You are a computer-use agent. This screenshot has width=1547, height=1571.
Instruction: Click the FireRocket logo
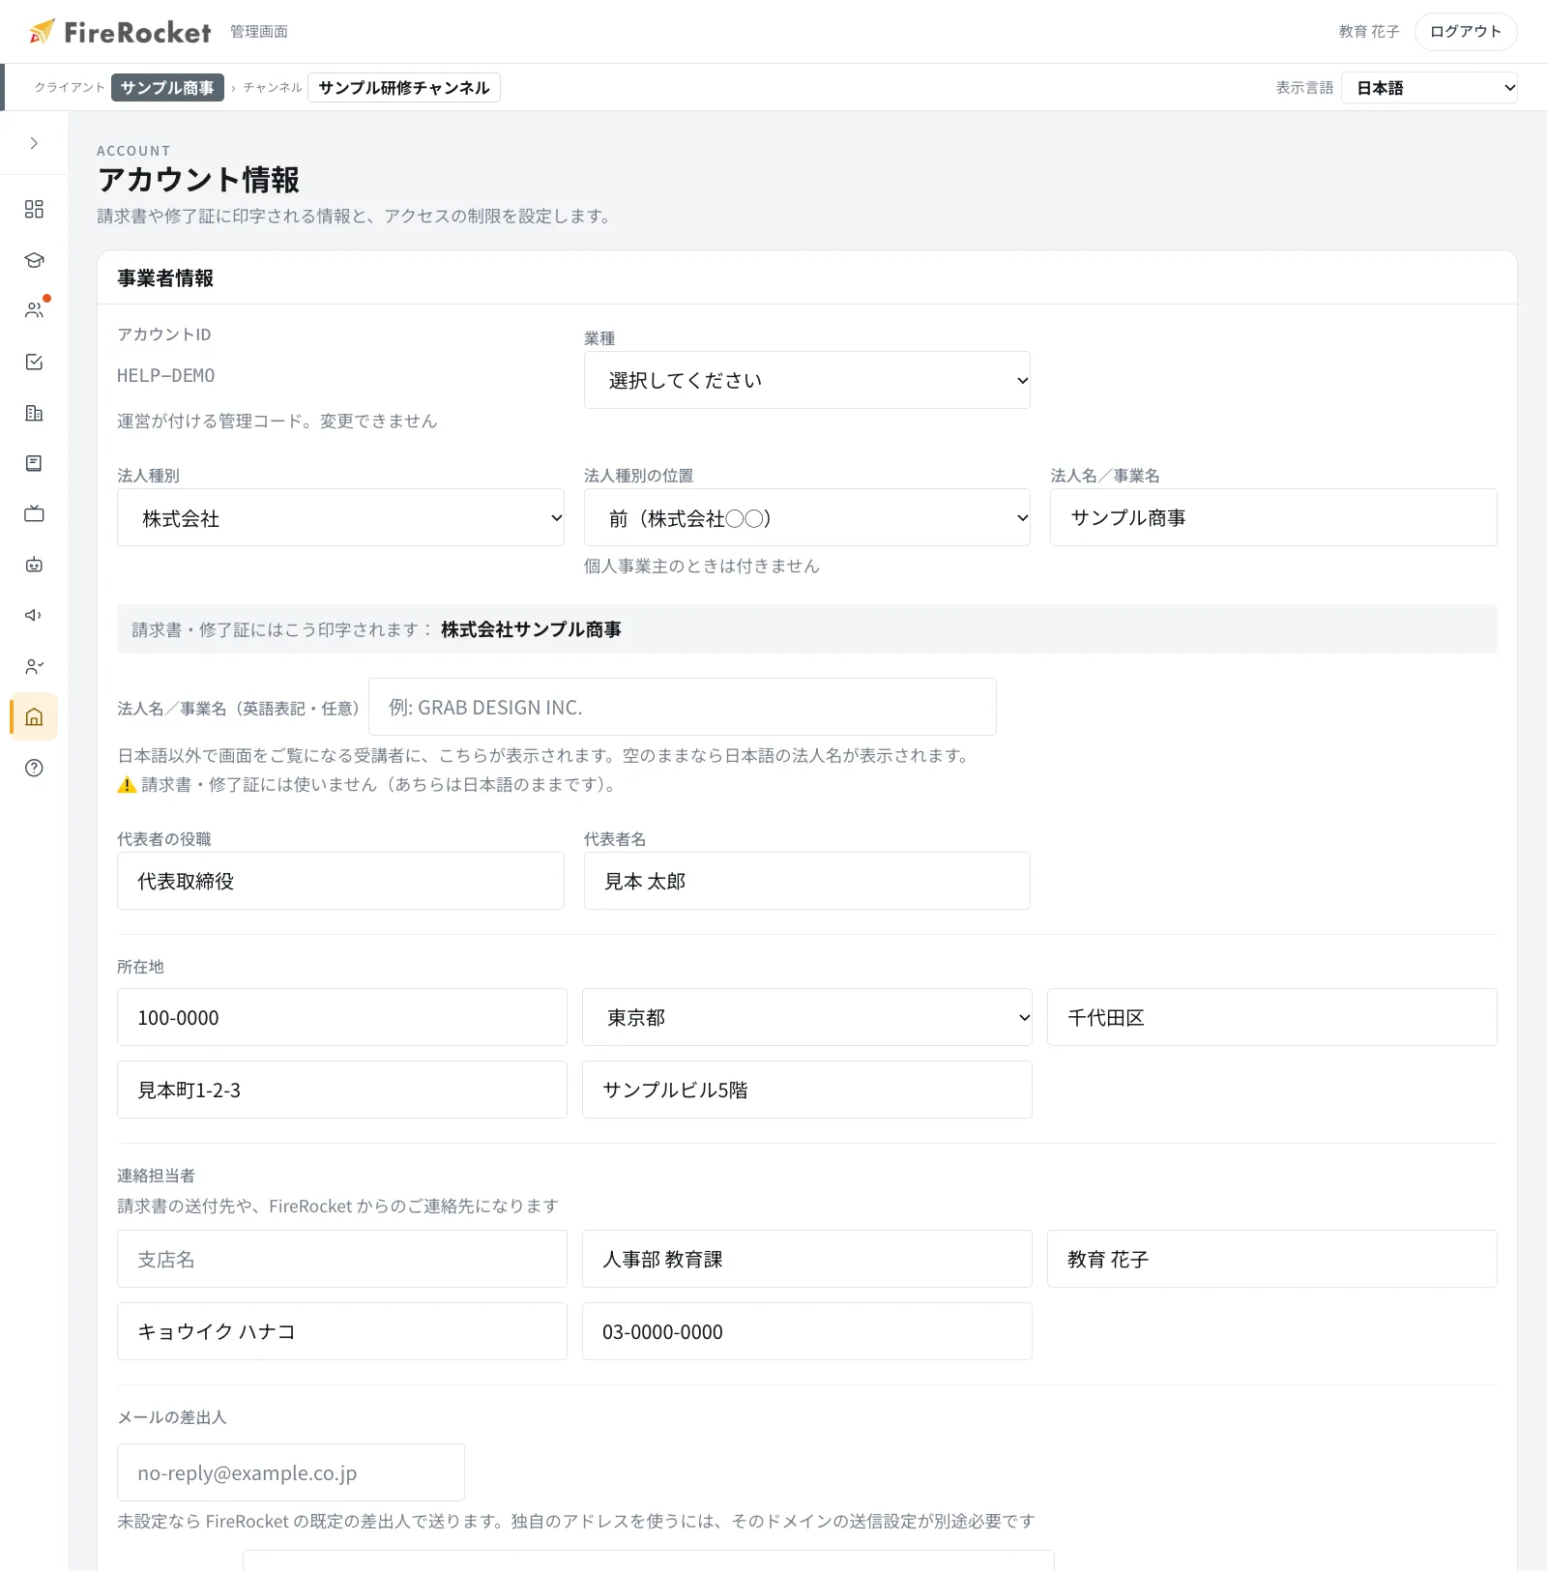pyautogui.click(x=120, y=32)
